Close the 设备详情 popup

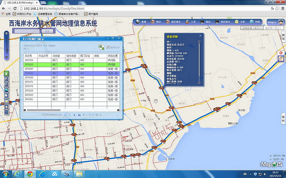pyautogui.click(x=201, y=36)
